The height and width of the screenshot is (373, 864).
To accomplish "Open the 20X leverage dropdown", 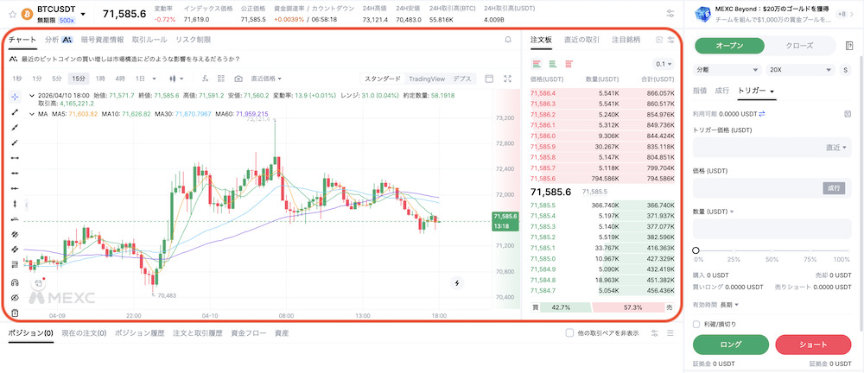I will click(801, 70).
